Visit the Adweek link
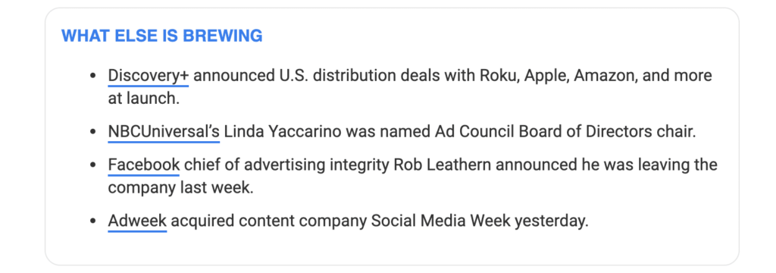 [137, 221]
